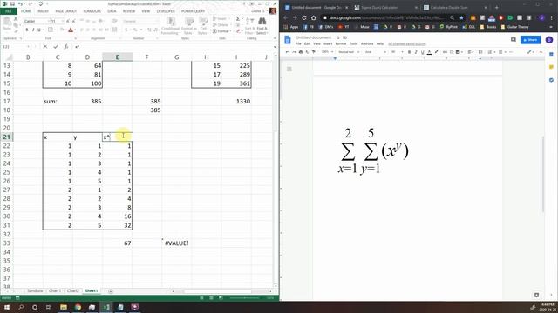The image size is (558, 313).
Task: Open the Google Docs home icon
Action: click(x=288, y=40)
